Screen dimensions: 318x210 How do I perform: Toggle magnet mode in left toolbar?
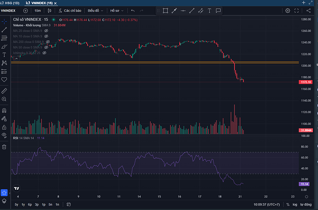click(4, 111)
